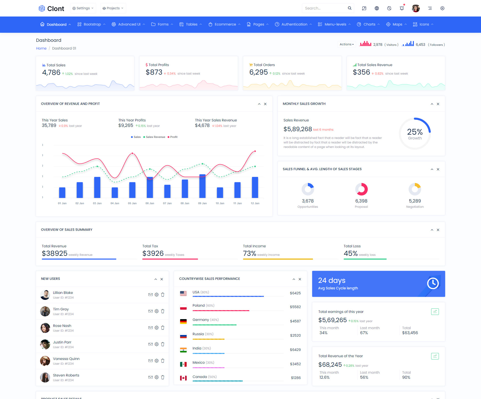Click the settings gear icon top right
This screenshot has width=481, height=399.
[x=442, y=8]
